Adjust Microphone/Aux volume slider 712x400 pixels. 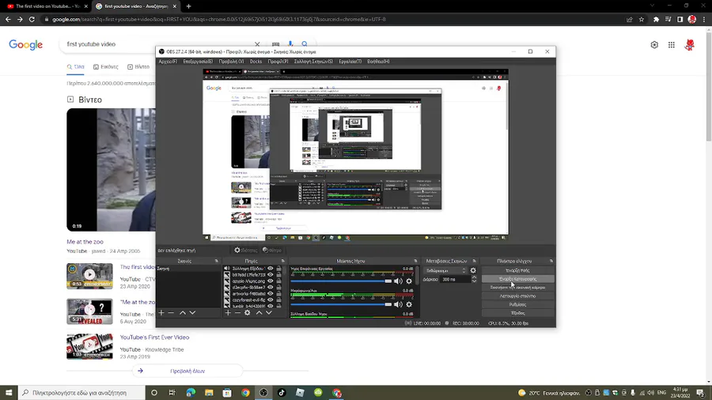(341, 304)
